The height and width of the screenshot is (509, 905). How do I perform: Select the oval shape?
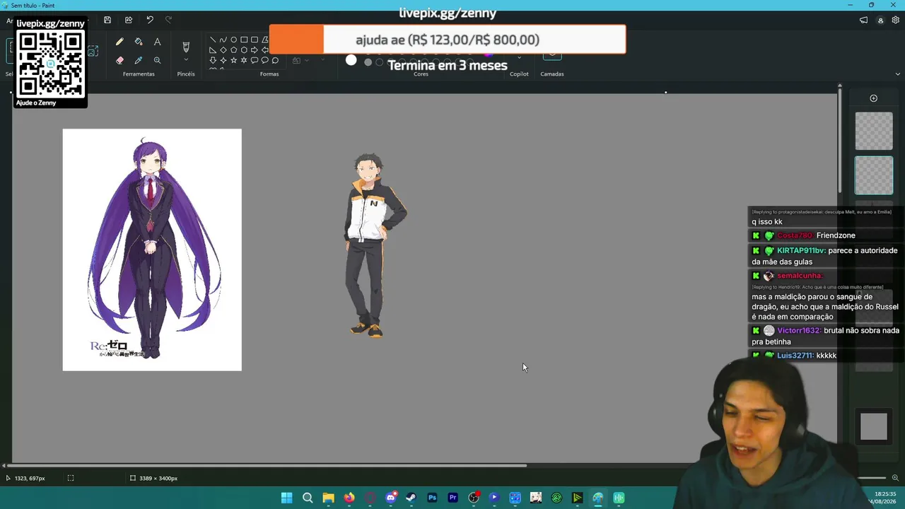tap(233, 40)
